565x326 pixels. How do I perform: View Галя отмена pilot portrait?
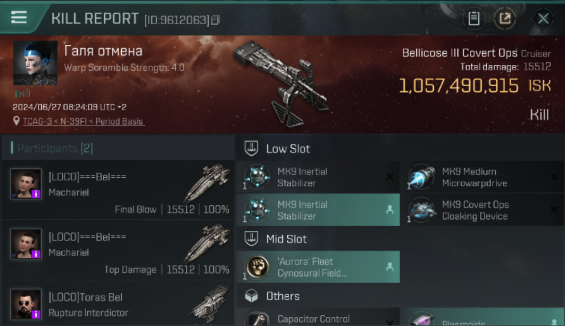point(35,63)
